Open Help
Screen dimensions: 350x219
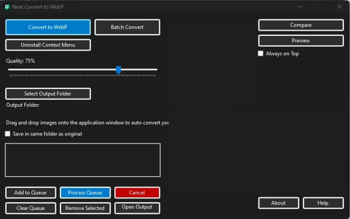(323, 203)
